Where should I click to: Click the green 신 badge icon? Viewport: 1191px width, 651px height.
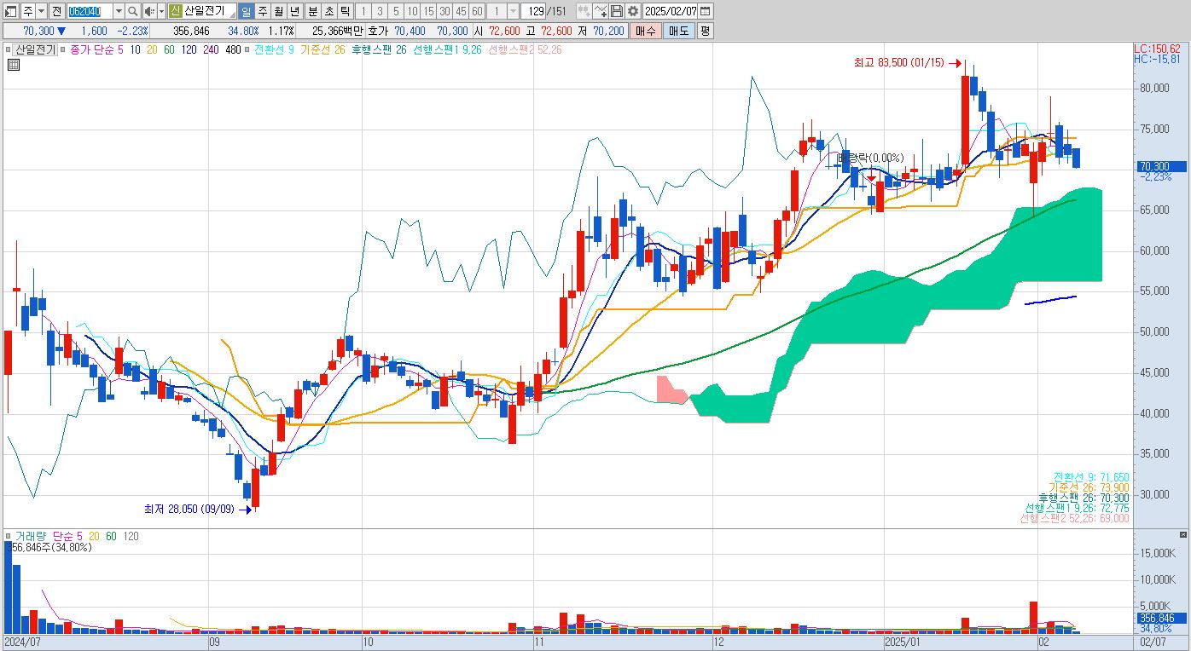point(175,11)
